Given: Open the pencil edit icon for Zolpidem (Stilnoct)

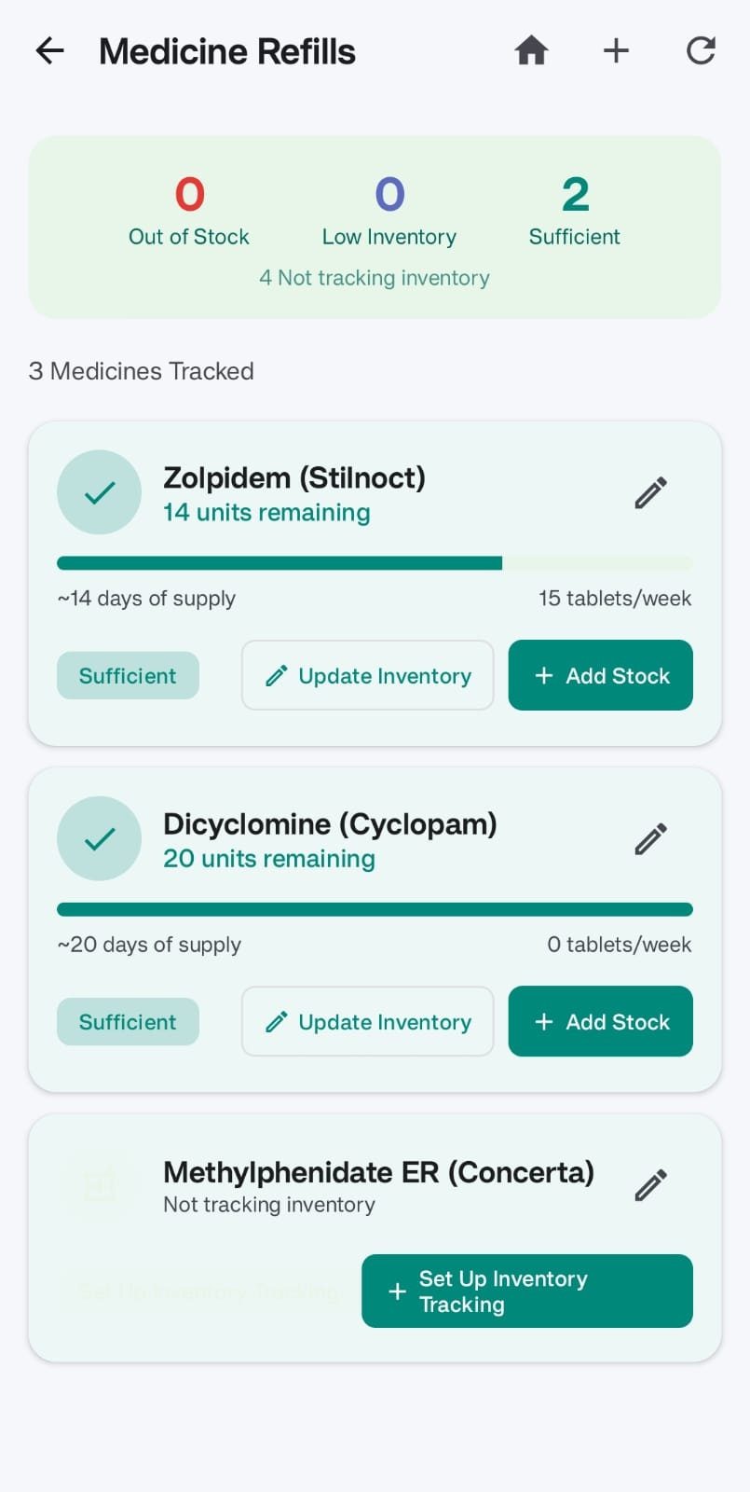Looking at the screenshot, I should [x=650, y=491].
